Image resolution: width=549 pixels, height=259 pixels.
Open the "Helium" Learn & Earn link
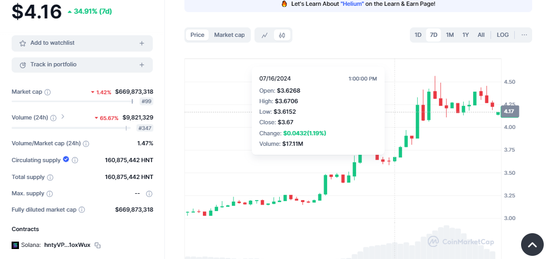pyautogui.click(x=352, y=4)
